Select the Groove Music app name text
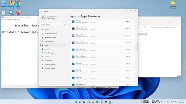Viewport: 186px width, 104px height. 80,42
